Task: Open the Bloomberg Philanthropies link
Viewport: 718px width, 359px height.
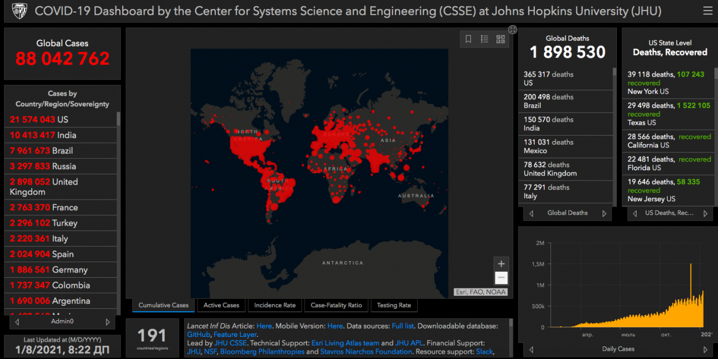Action: click(x=262, y=351)
